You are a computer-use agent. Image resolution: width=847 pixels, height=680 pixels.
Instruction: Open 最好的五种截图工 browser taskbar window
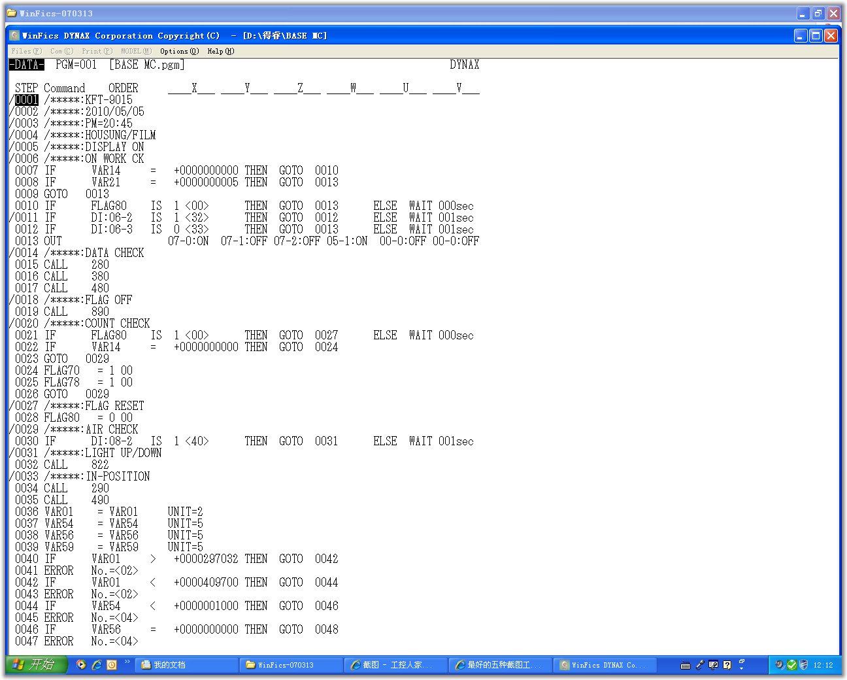click(500, 665)
